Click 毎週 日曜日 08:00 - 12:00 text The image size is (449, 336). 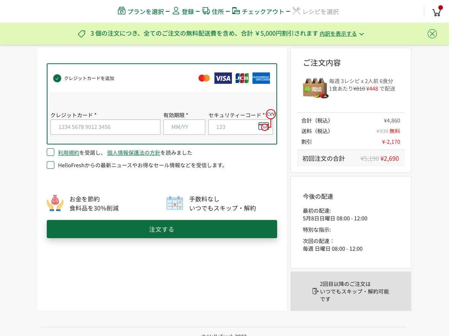(333, 249)
